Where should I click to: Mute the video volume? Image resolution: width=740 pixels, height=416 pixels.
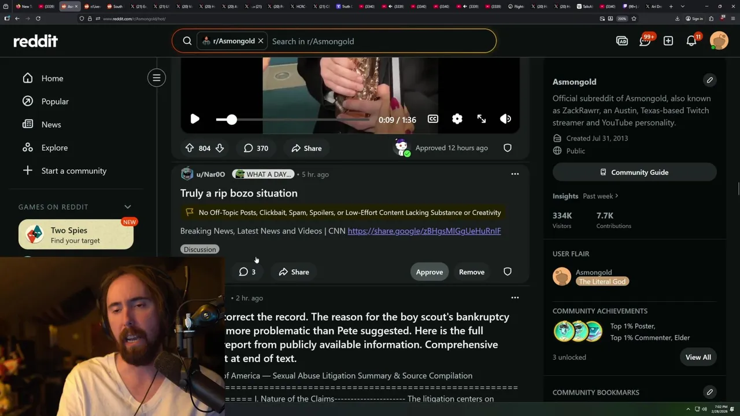click(506, 119)
